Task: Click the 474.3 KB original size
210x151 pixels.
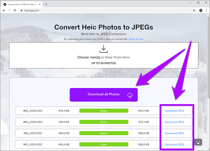Action: (64, 111)
